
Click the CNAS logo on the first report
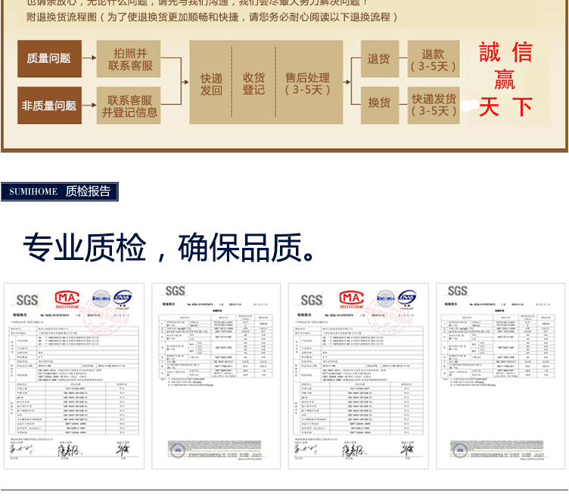[123, 298]
